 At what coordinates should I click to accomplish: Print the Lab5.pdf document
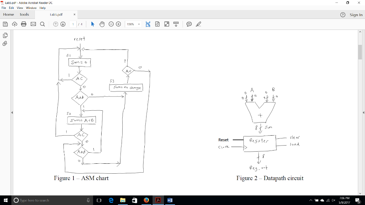click(23, 24)
